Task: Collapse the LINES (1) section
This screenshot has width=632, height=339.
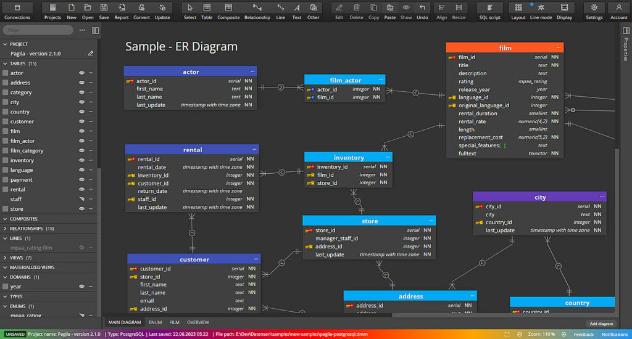Action: point(5,238)
